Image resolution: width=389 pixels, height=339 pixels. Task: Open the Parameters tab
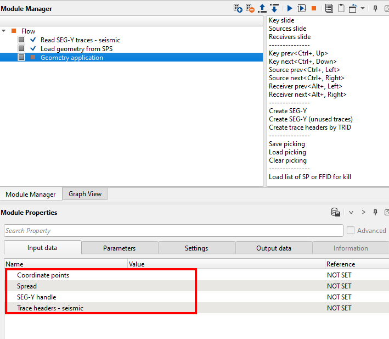(x=119, y=248)
